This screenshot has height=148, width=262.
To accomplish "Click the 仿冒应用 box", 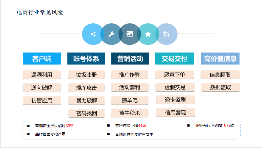I will click(42, 100).
